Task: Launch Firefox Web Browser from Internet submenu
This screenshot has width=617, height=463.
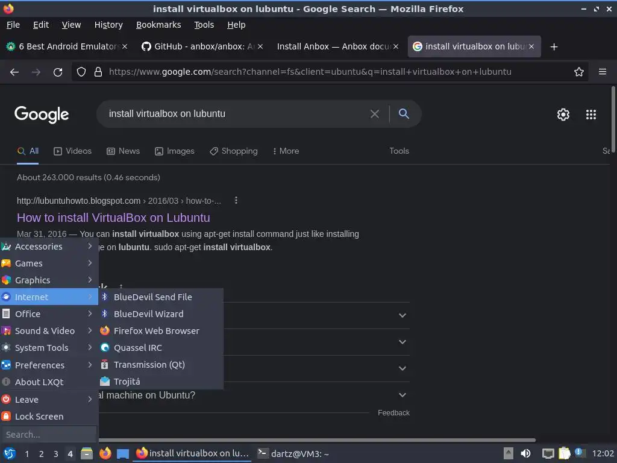Action: click(160, 331)
